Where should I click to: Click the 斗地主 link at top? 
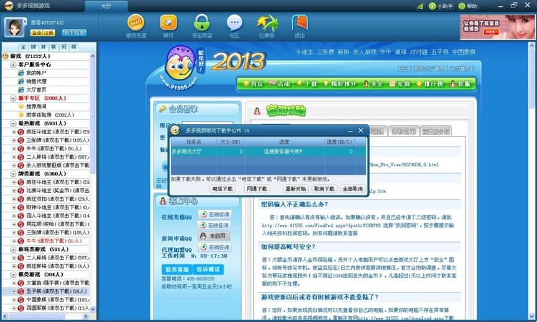pyautogui.click(x=305, y=52)
